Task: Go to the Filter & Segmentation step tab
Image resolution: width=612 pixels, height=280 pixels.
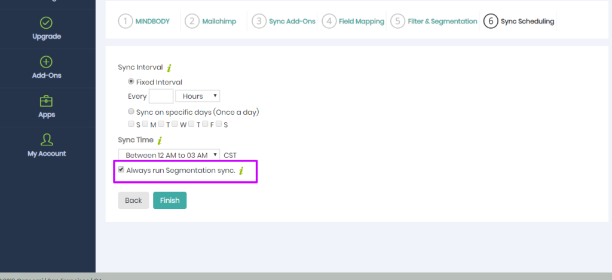Action: [x=442, y=22]
